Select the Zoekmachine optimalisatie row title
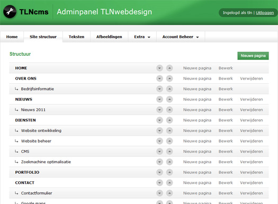The image size is (278, 204). point(46,162)
